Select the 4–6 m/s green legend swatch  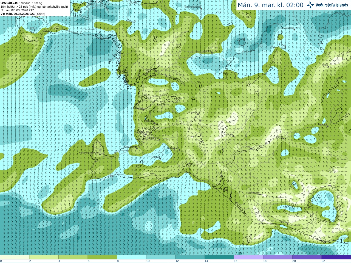point(73,257)
